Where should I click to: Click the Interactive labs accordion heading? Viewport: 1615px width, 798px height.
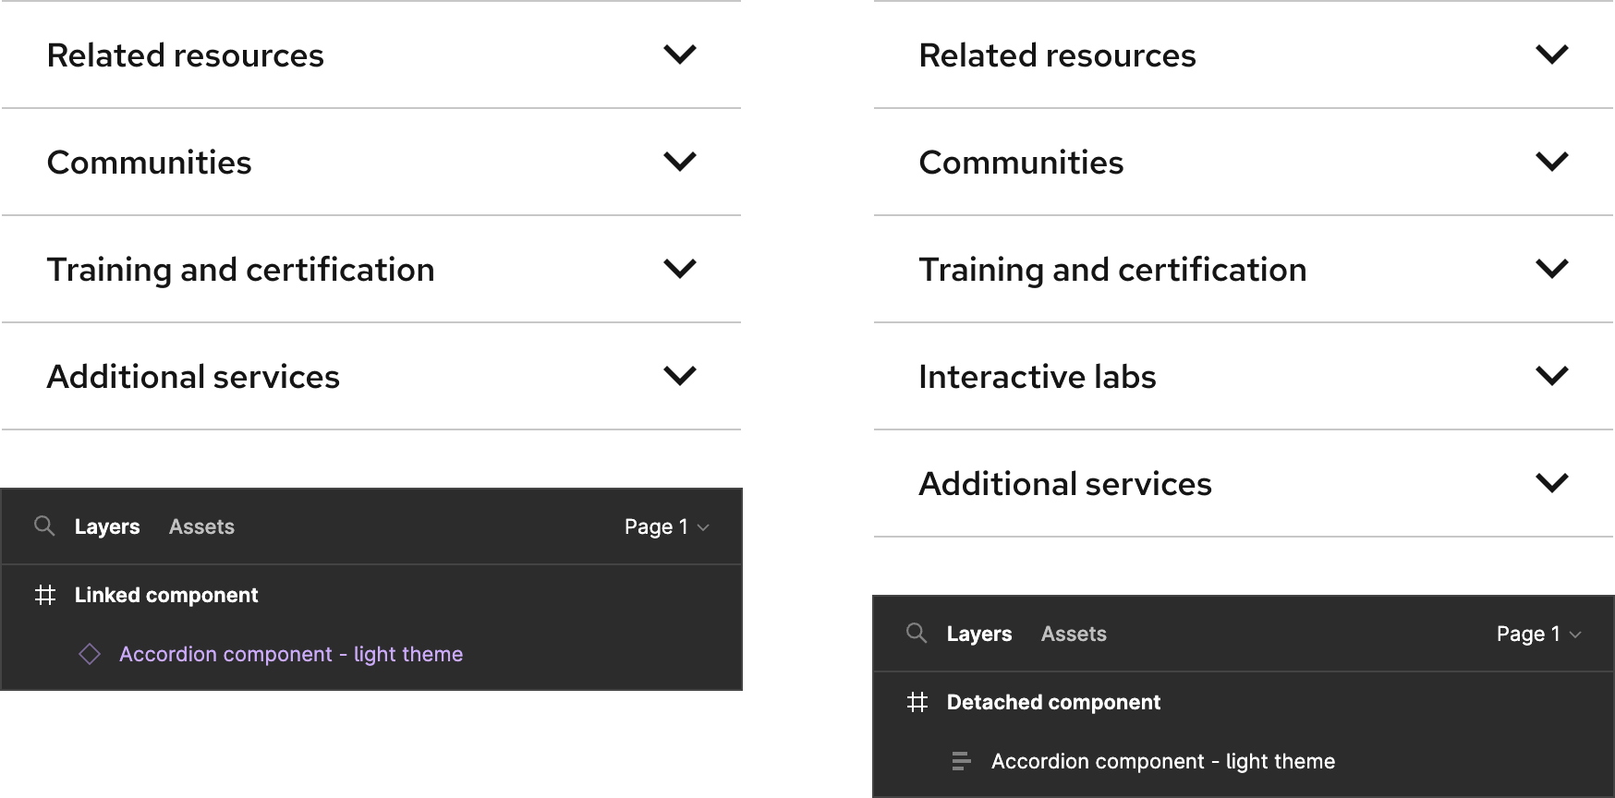(1038, 377)
